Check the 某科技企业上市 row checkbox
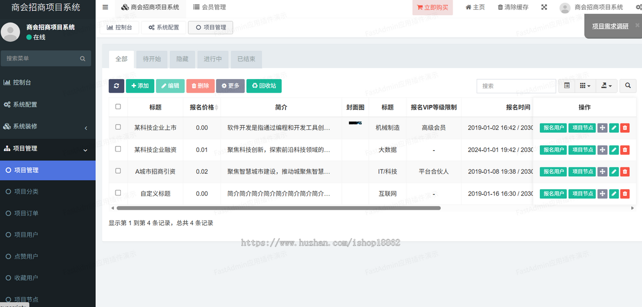This screenshot has height=307, width=642. [x=118, y=127]
